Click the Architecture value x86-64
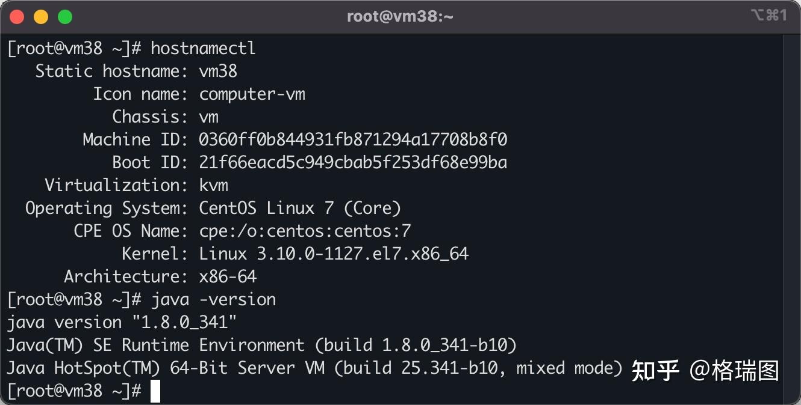 [x=228, y=276]
